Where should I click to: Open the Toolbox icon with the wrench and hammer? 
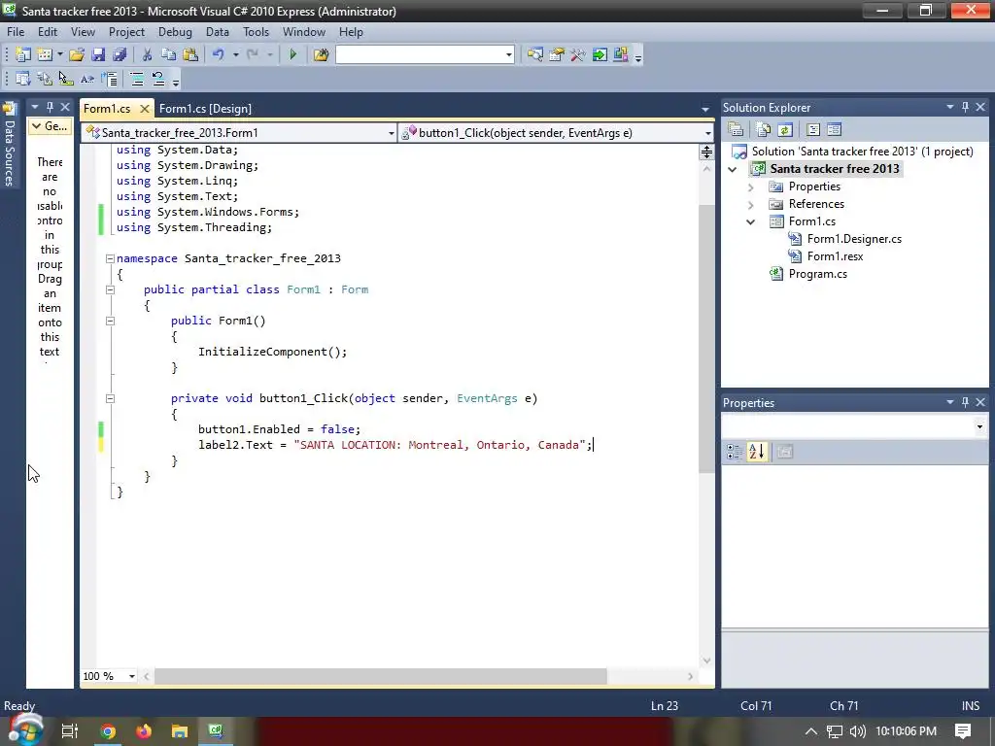tap(577, 55)
